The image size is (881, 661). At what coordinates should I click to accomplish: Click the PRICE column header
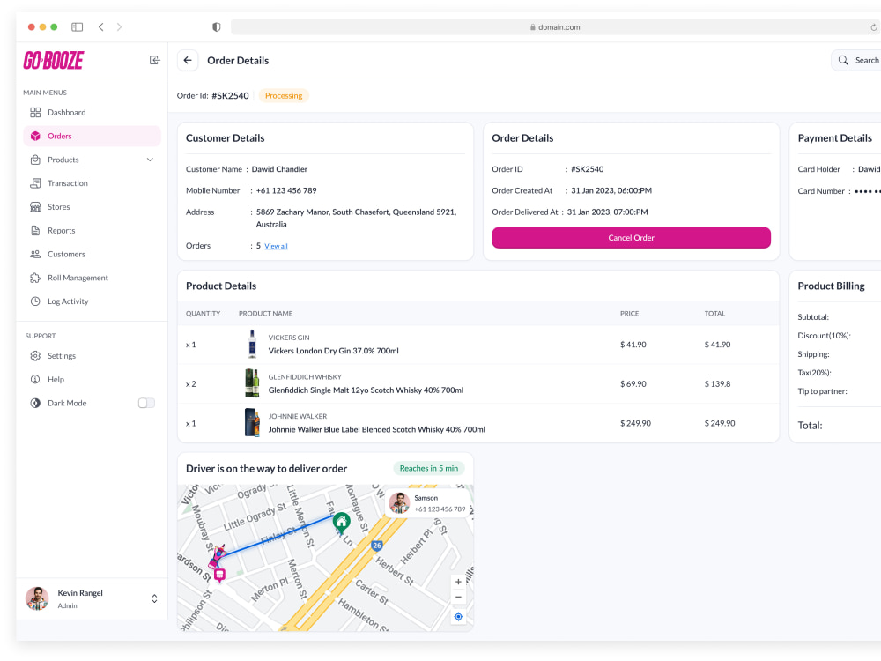click(x=629, y=314)
